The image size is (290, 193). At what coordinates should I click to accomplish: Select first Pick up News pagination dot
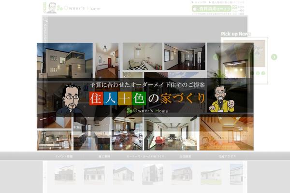252,73
